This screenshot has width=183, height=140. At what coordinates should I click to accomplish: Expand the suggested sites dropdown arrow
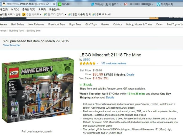click(x=41, y=14)
